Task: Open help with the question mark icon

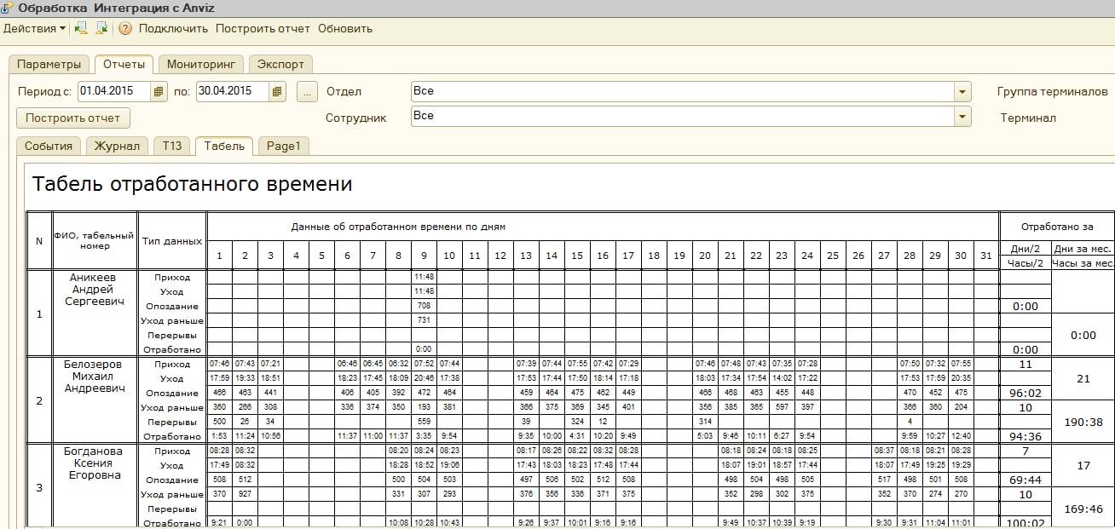Action: pyautogui.click(x=125, y=28)
